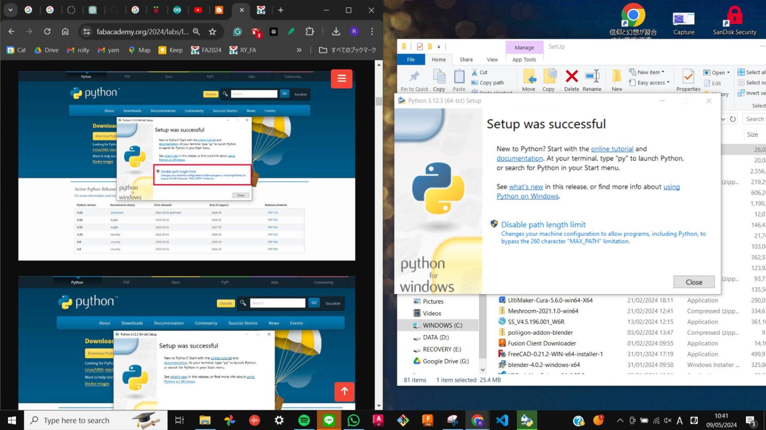Viewport: 766px width, 430px height.
Task: Expand hidden bookmarks chevron
Action: [x=299, y=50]
